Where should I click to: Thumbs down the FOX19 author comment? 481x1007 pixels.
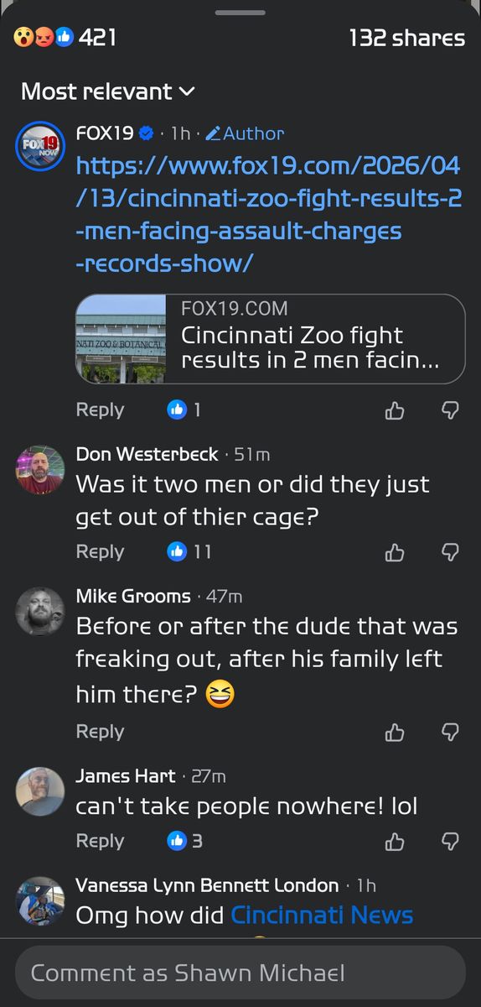click(x=450, y=410)
